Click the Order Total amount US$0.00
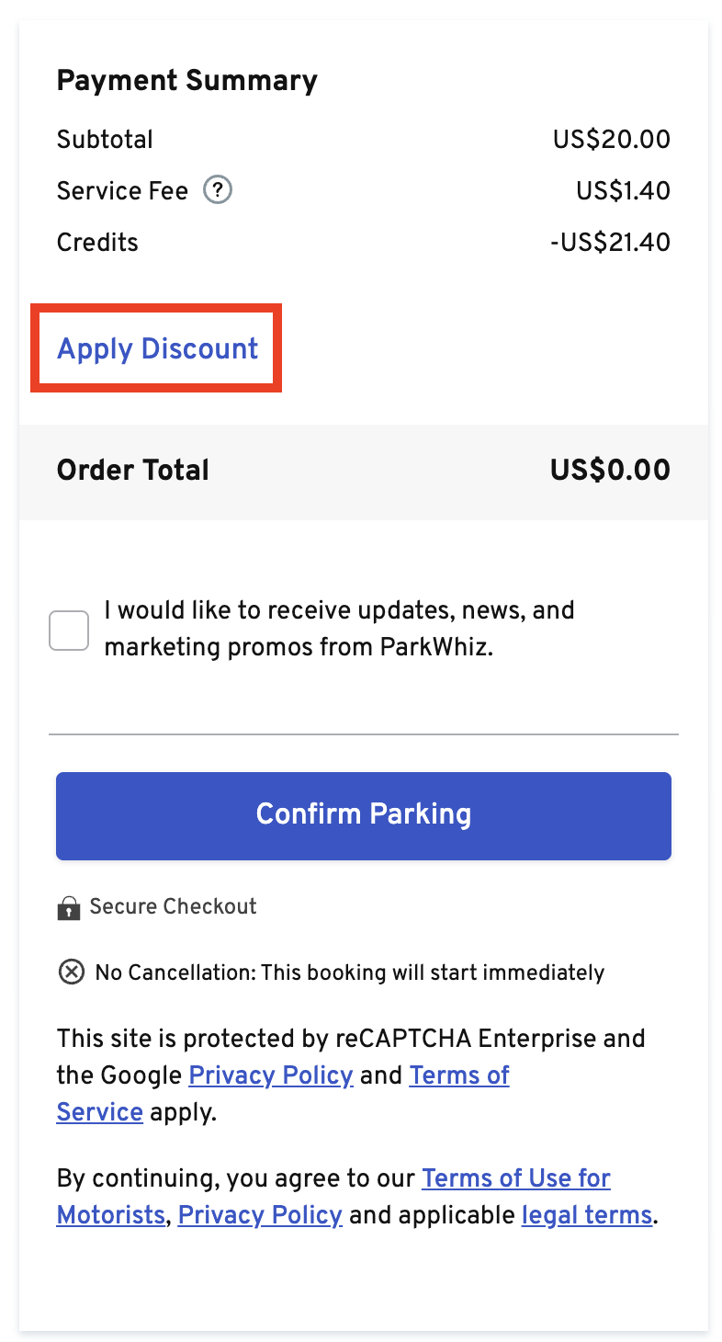 tap(610, 471)
